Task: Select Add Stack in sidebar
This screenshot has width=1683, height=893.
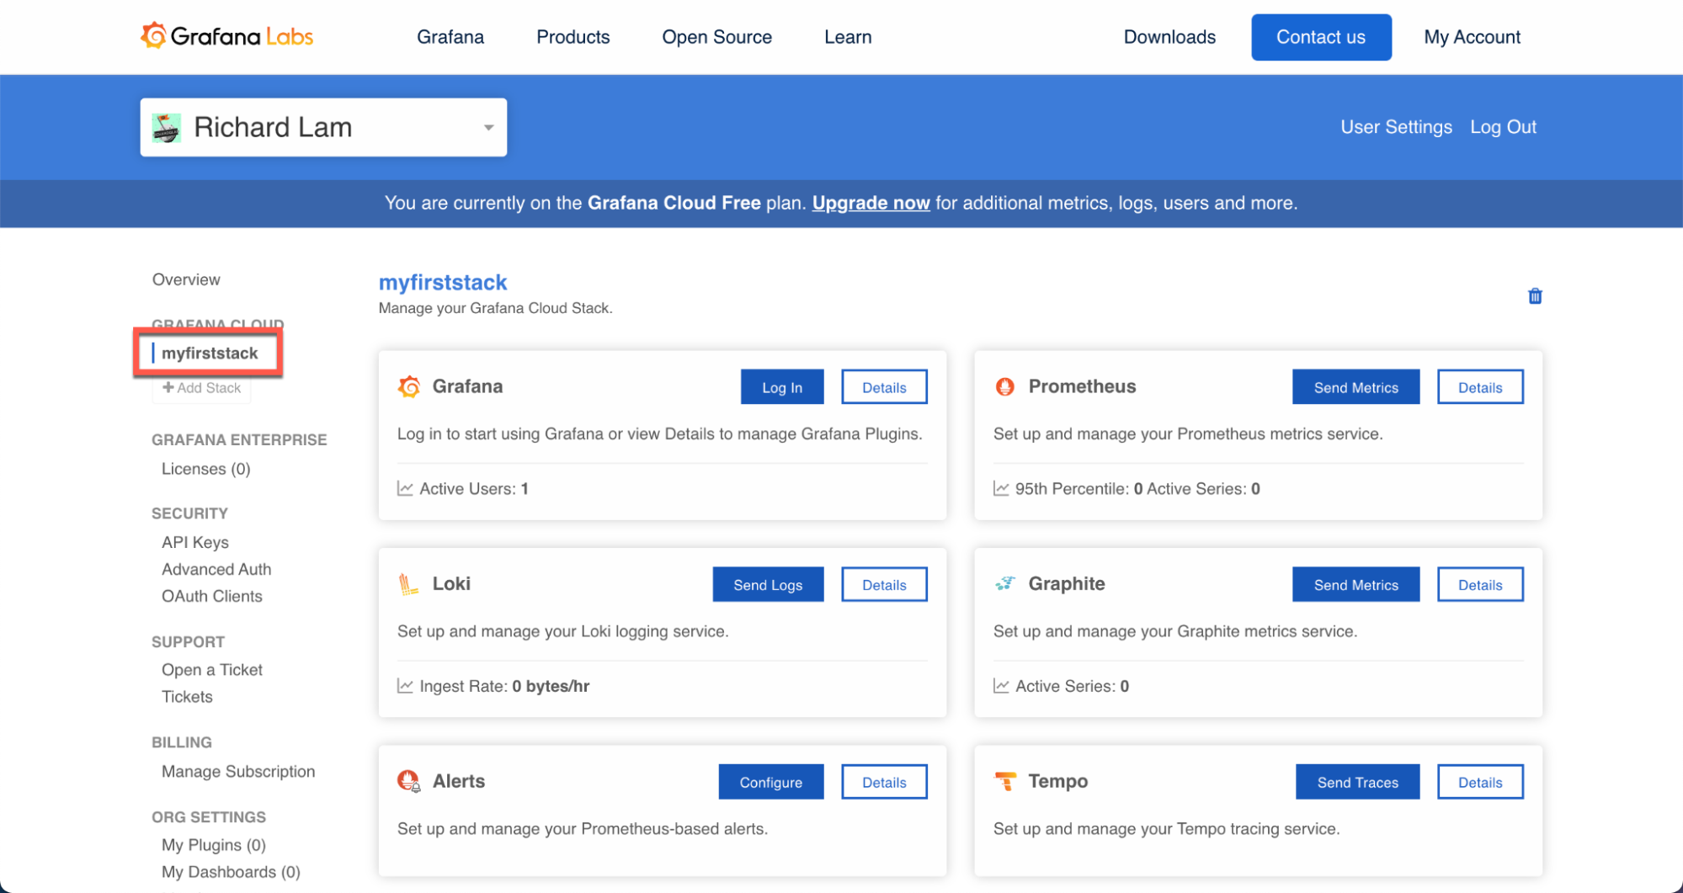Action: tap(202, 388)
